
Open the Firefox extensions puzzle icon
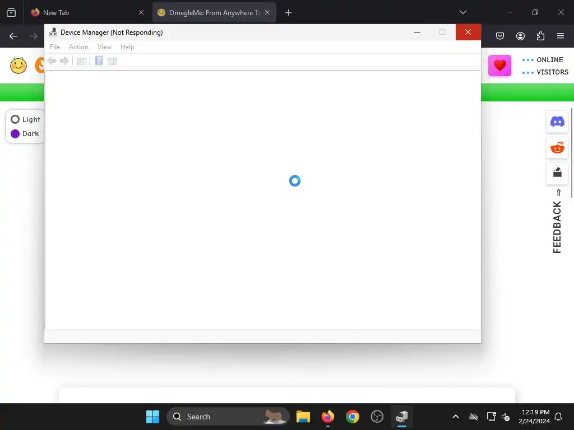pos(541,36)
